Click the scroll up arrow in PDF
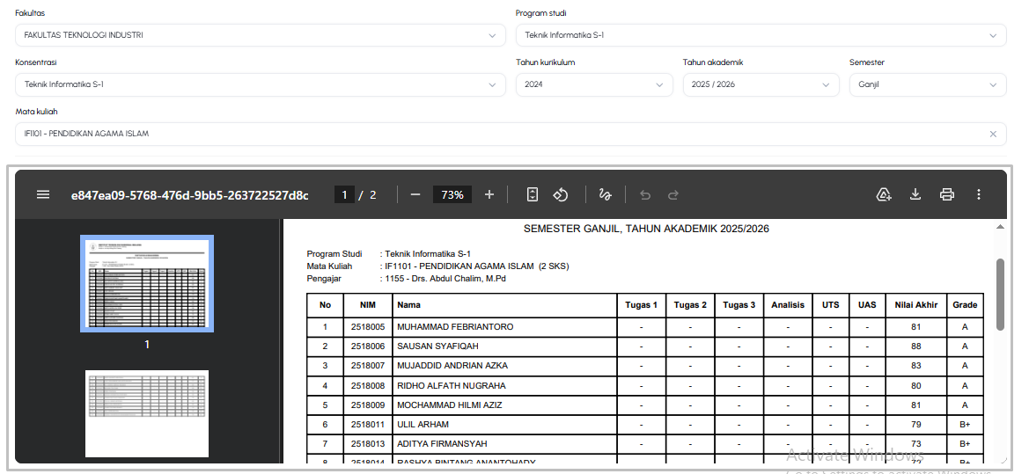This screenshot has height=474, width=1029. point(1000,227)
